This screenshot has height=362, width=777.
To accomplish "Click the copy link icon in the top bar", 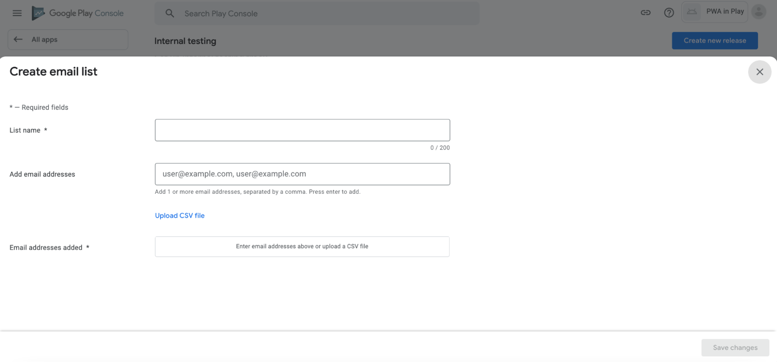I will pyautogui.click(x=645, y=12).
